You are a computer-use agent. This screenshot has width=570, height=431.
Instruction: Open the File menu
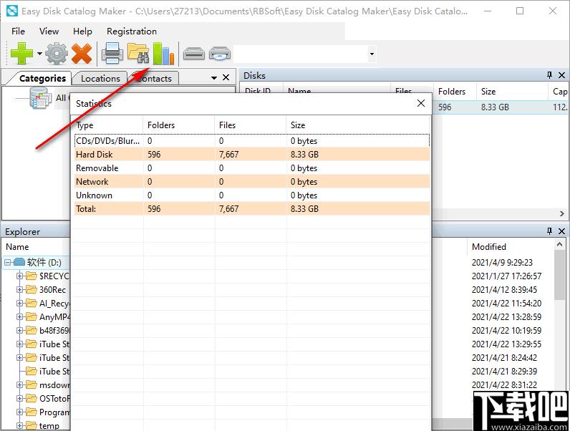18,32
